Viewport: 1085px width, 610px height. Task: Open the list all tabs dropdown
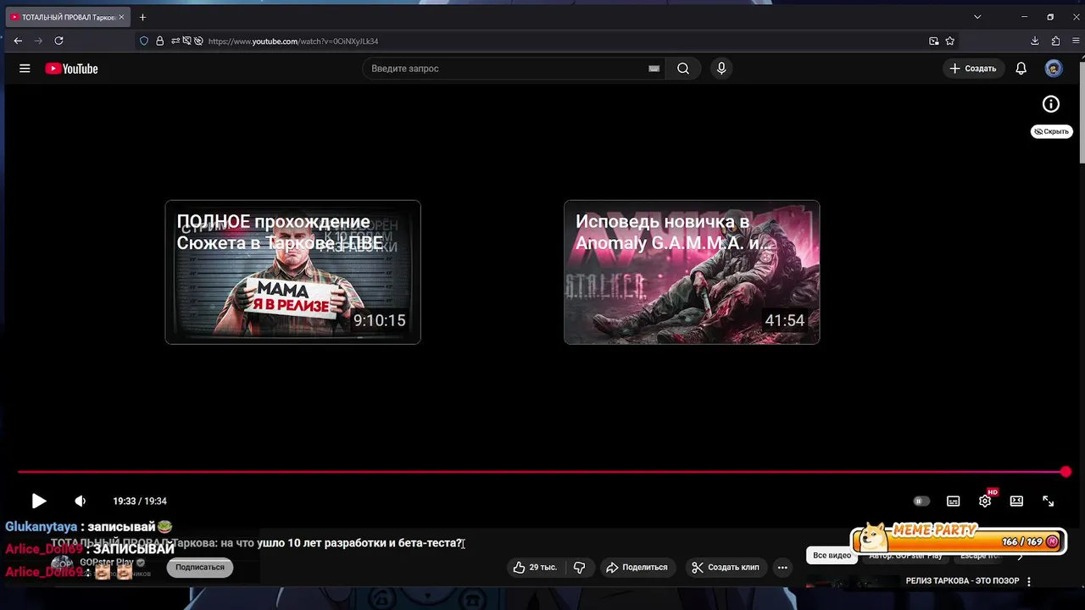point(977,17)
